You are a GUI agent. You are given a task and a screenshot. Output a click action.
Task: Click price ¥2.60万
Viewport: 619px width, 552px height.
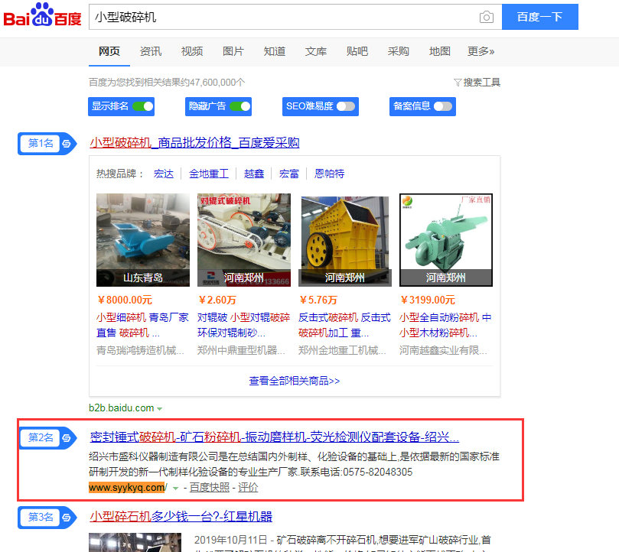click(x=217, y=300)
